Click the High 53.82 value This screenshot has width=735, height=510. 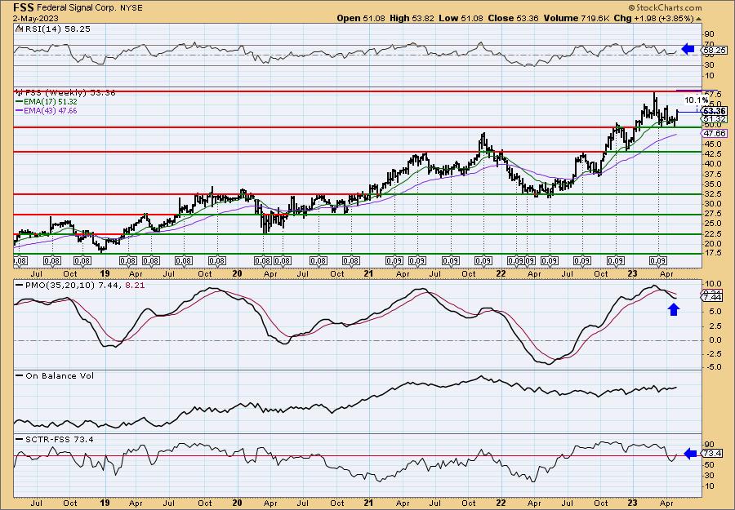(x=412, y=18)
